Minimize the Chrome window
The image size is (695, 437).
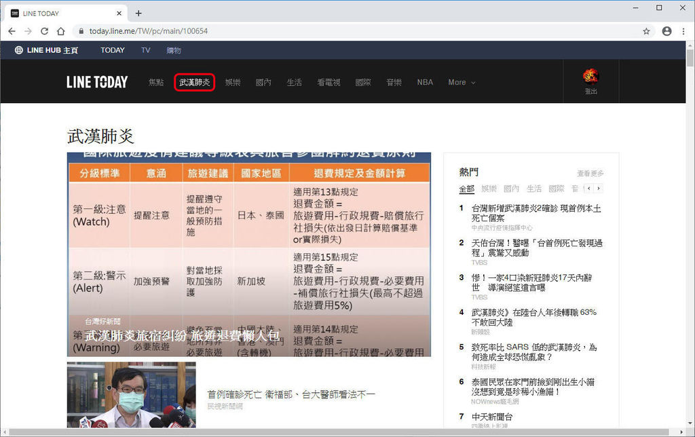pyautogui.click(x=635, y=7)
